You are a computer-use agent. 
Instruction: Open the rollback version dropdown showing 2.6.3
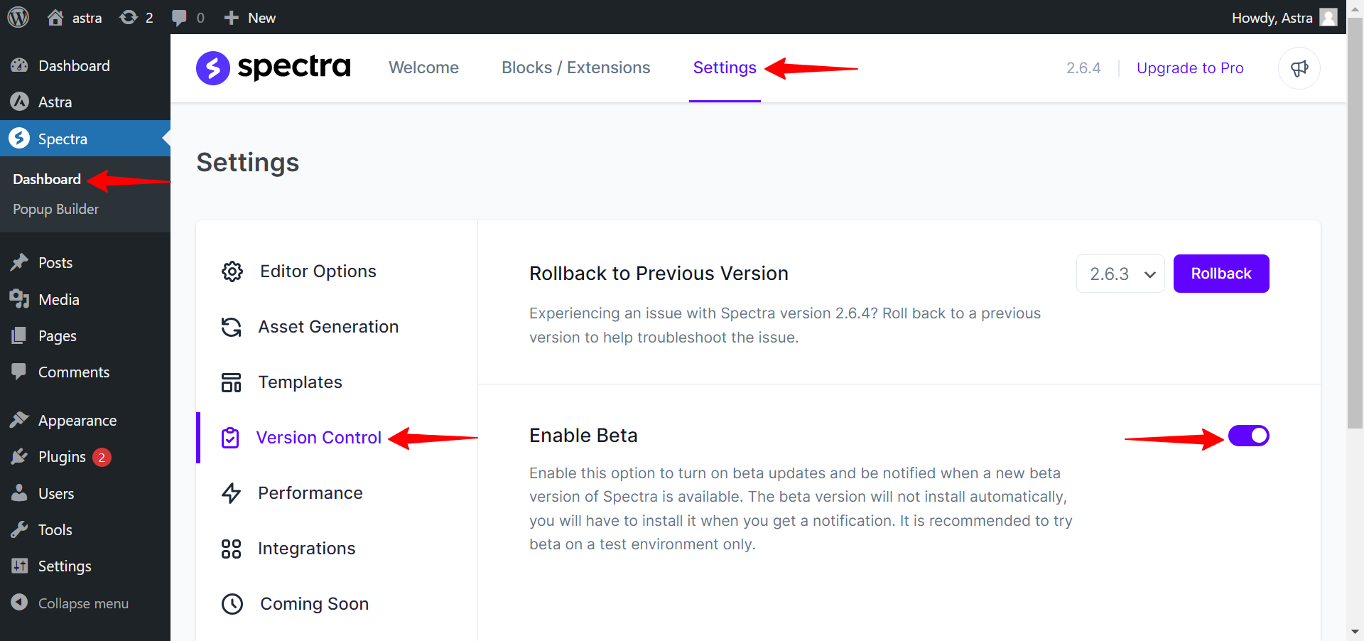pos(1120,274)
